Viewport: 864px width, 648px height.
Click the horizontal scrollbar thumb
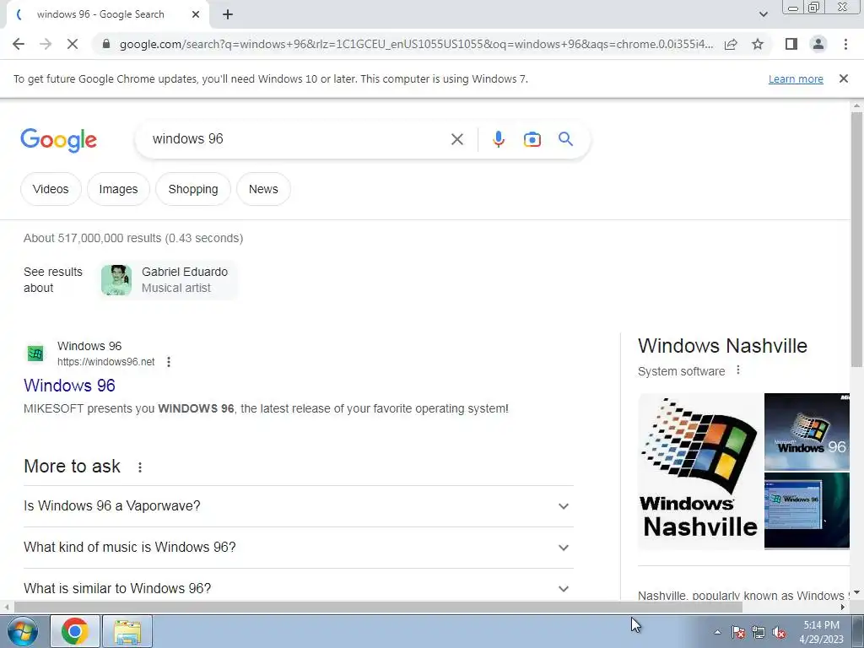pyautogui.click(x=378, y=607)
